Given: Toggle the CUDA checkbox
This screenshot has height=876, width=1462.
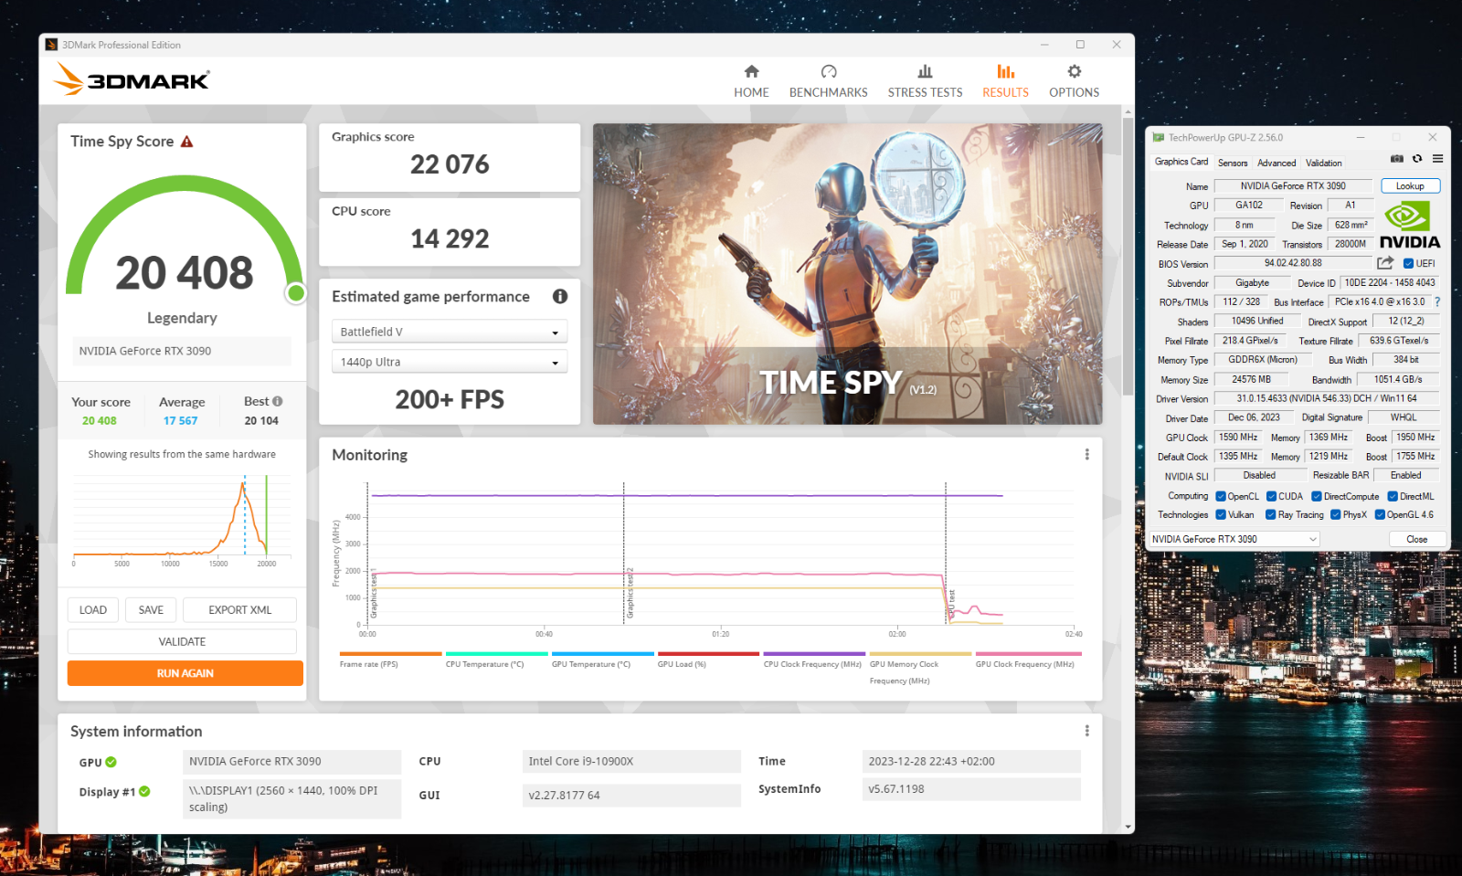Looking at the screenshot, I should coord(1271,497).
